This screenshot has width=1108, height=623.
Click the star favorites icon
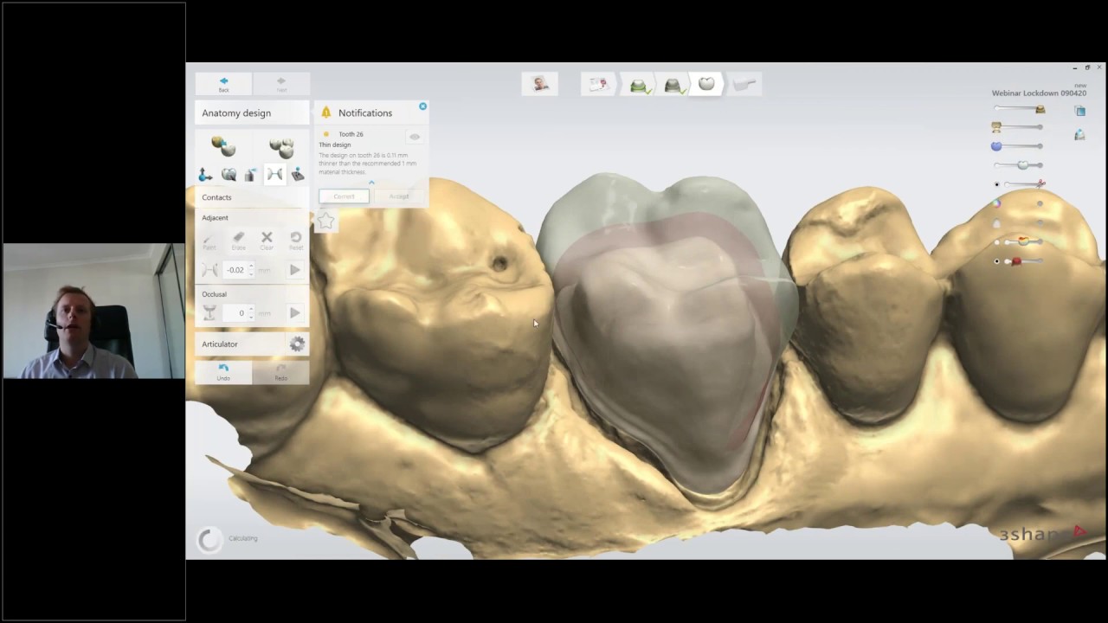coord(325,222)
